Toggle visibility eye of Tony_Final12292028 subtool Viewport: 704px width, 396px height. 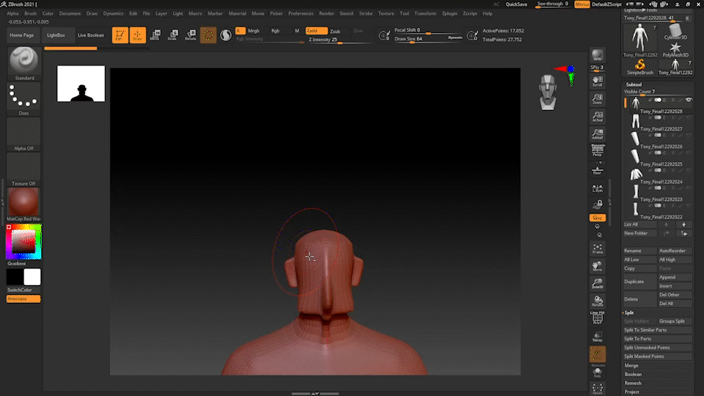coord(689,99)
